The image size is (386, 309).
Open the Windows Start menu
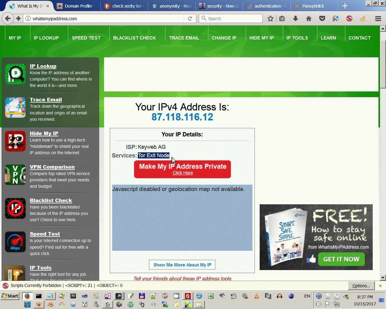pyautogui.click(x=10, y=296)
